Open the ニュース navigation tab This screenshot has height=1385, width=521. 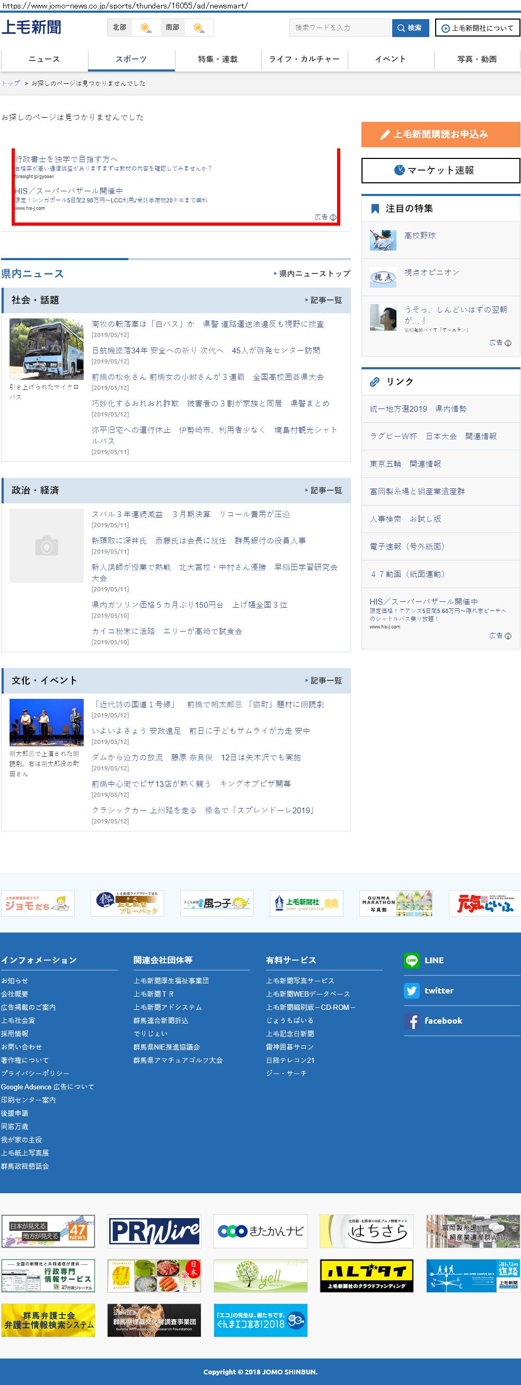(x=44, y=59)
